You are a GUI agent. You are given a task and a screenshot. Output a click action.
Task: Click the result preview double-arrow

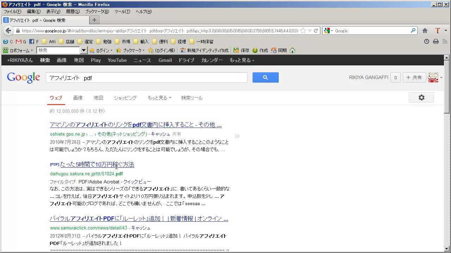pos(237,136)
